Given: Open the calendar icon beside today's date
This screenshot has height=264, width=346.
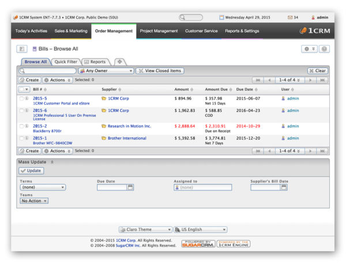Looking at the screenshot, I should click(x=222, y=18).
